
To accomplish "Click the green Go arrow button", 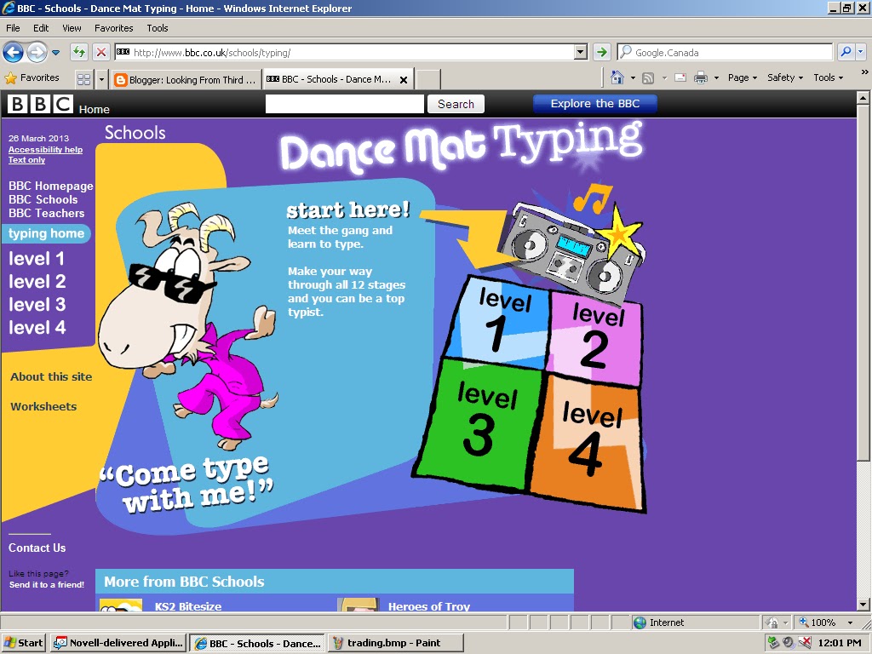I will click(601, 52).
